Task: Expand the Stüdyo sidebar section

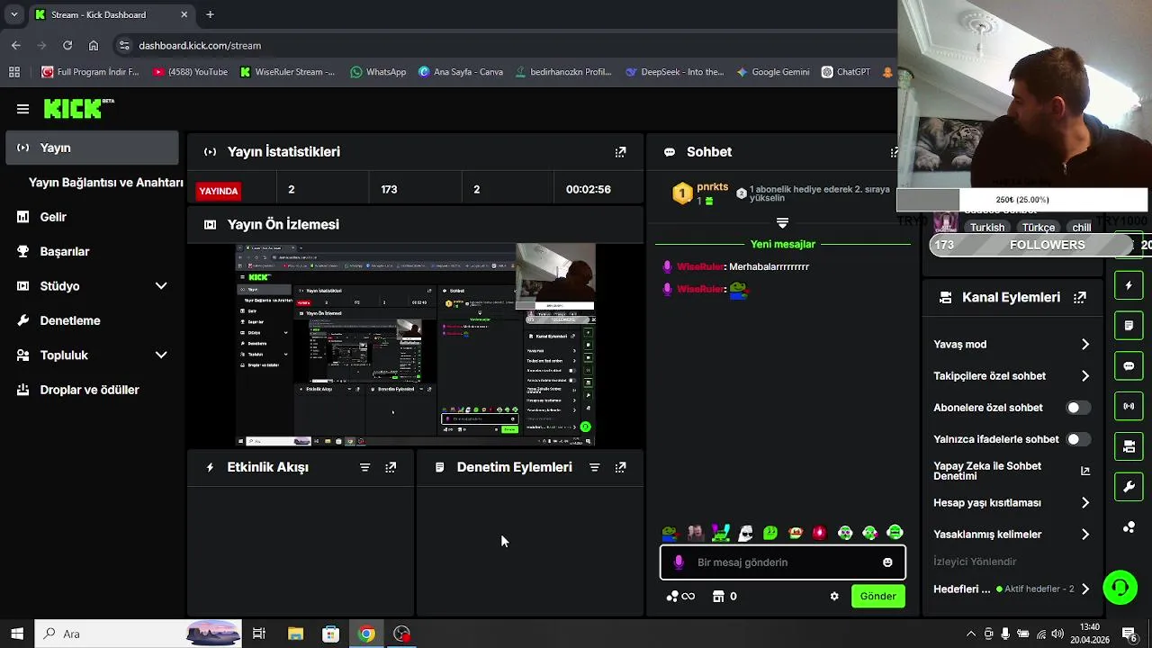Action: point(161,286)
